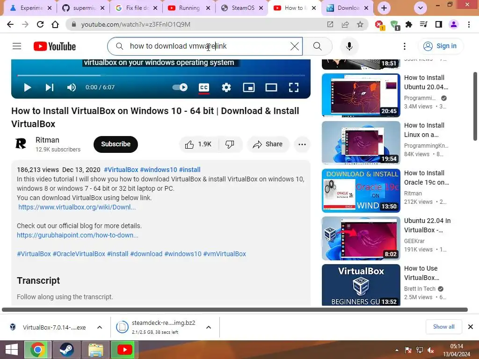Open Steam from the taskbar

[x=66, y=350]
